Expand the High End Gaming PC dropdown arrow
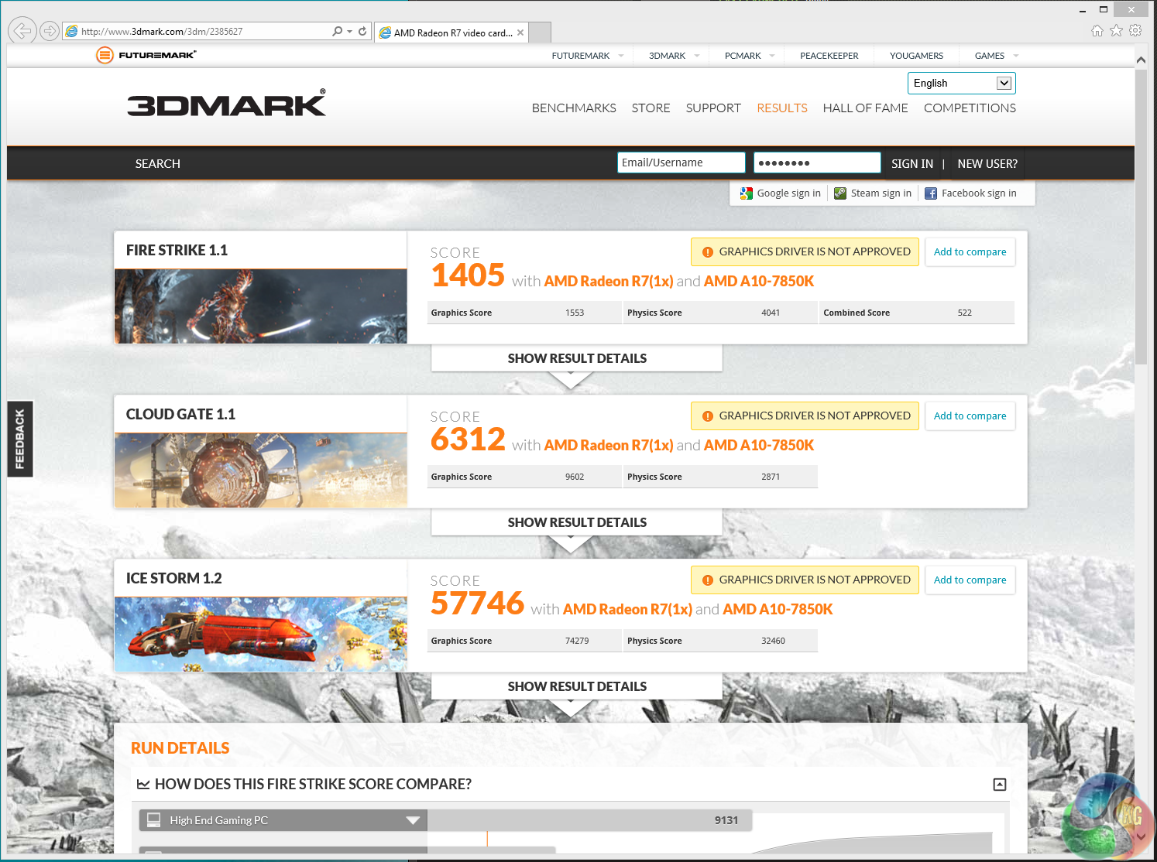 (x=413, y=820)
